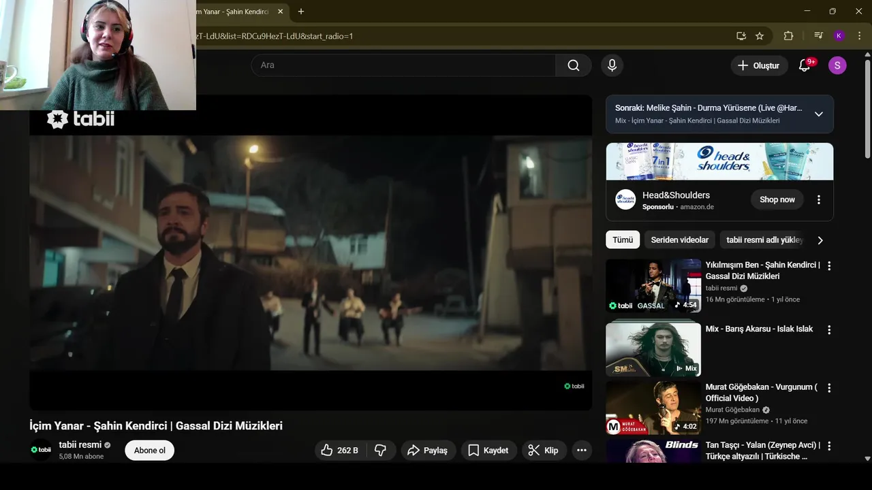This screenshot has width=872, height=490.
Task: Click the Paylaş share button
Action: pos(427,450)
